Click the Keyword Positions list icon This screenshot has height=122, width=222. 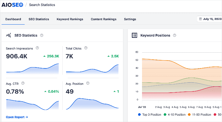coord(134,35)
